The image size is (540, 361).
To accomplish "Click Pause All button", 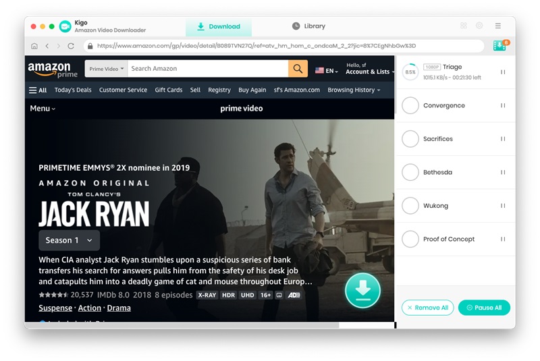I will (x=484, y=307).
